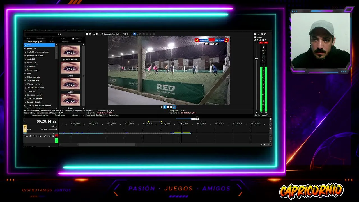The image size is (359, 202).
Task: Open master bus properties gear icon
Action: (x=255, y=34)
